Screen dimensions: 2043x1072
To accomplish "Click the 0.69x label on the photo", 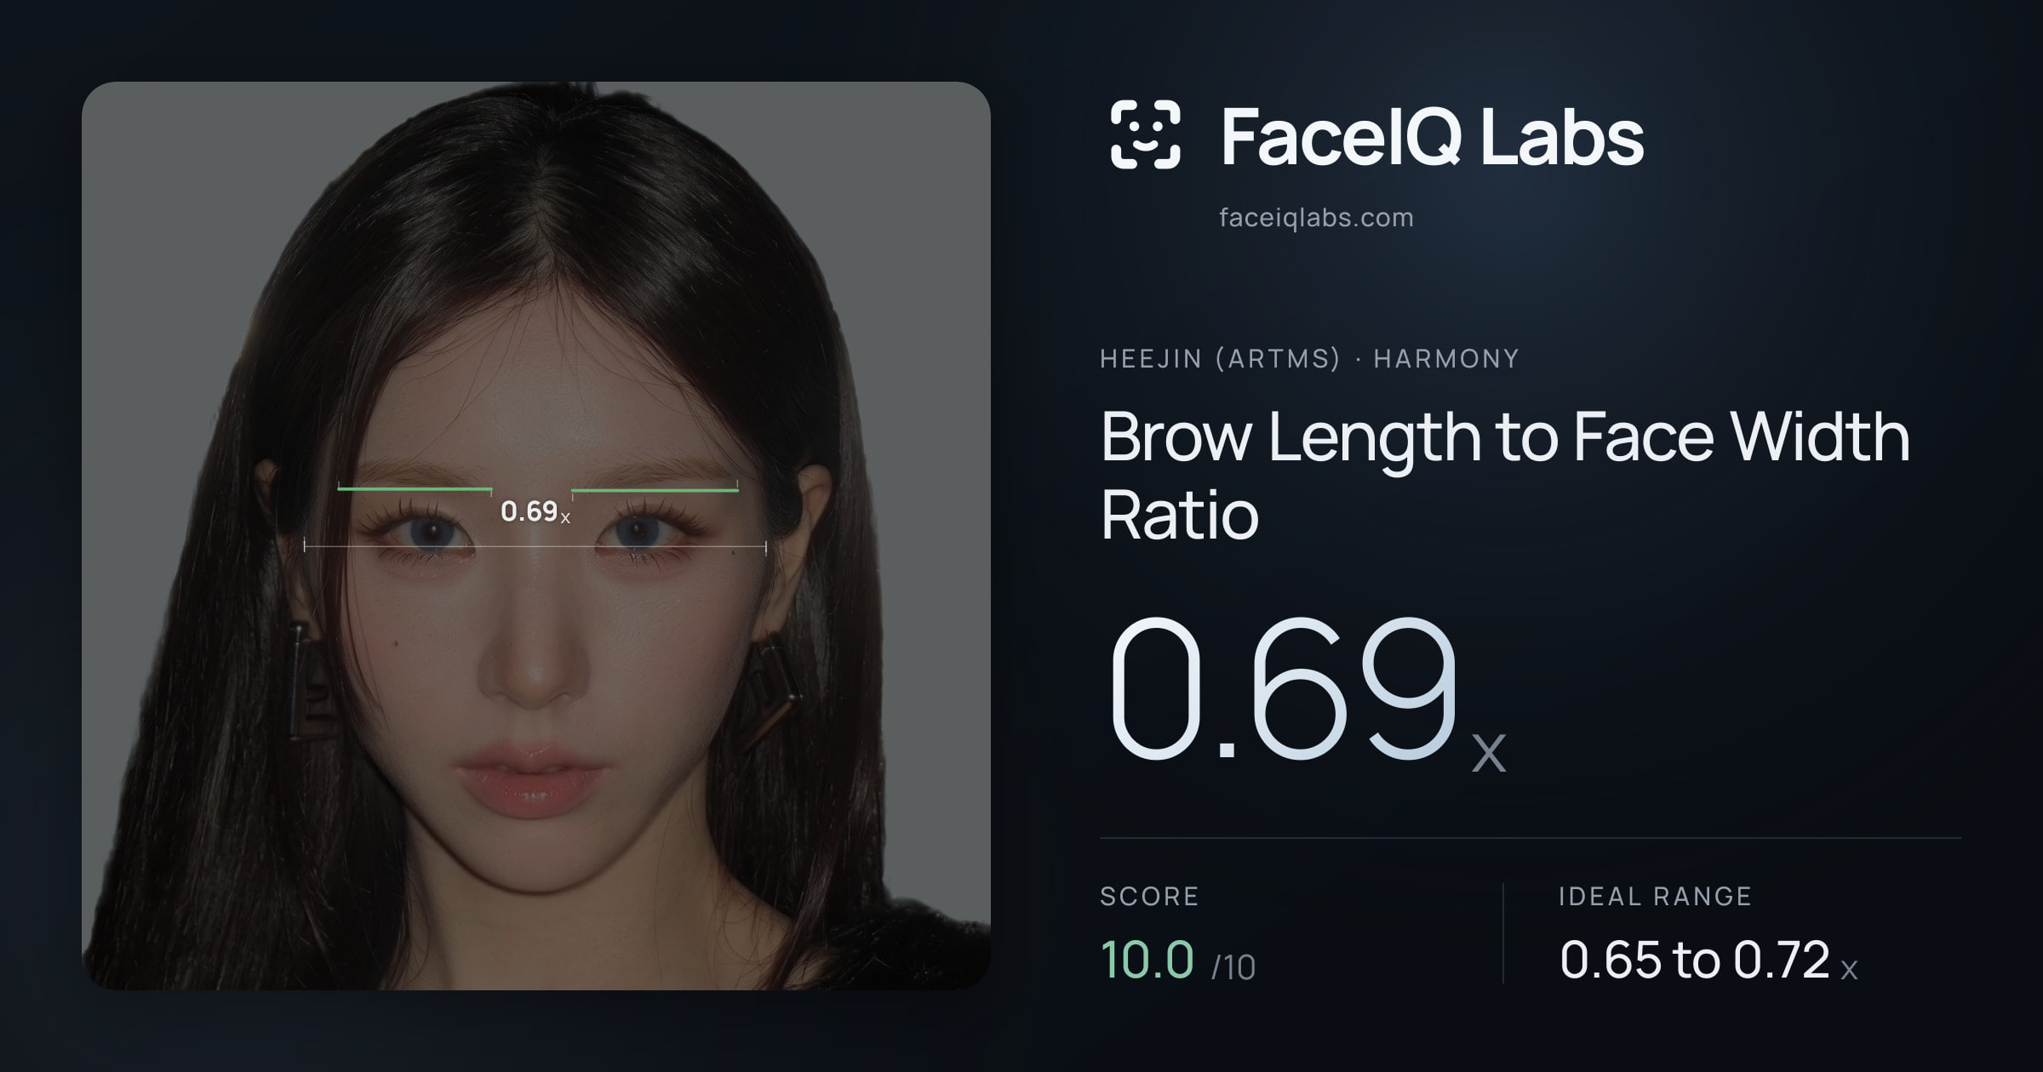I will pos(535,511).
